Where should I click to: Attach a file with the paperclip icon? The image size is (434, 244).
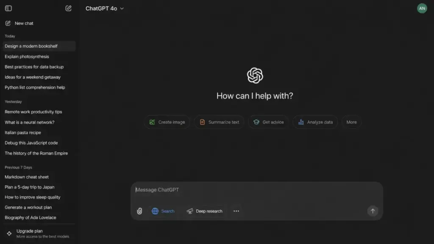pyautogui.click(x=139, y=211)
